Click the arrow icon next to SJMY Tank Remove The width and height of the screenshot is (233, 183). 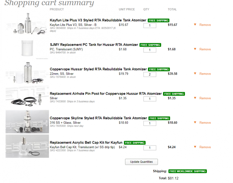coord(195,49)
